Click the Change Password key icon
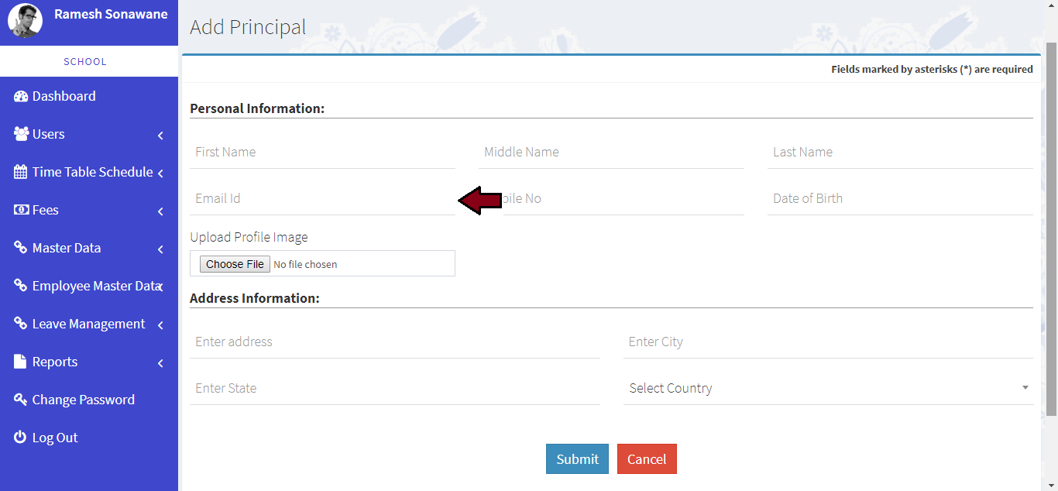The width and height of the screenshot is (1058, 491). (x=21, y=400)
